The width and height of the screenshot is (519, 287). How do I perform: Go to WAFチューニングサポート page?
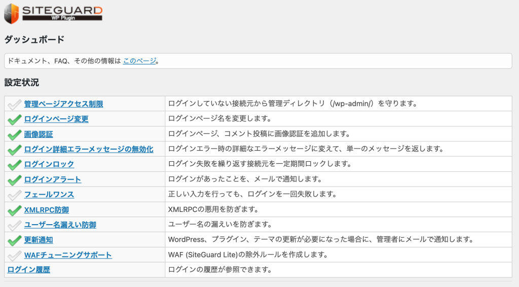[68, 255]
